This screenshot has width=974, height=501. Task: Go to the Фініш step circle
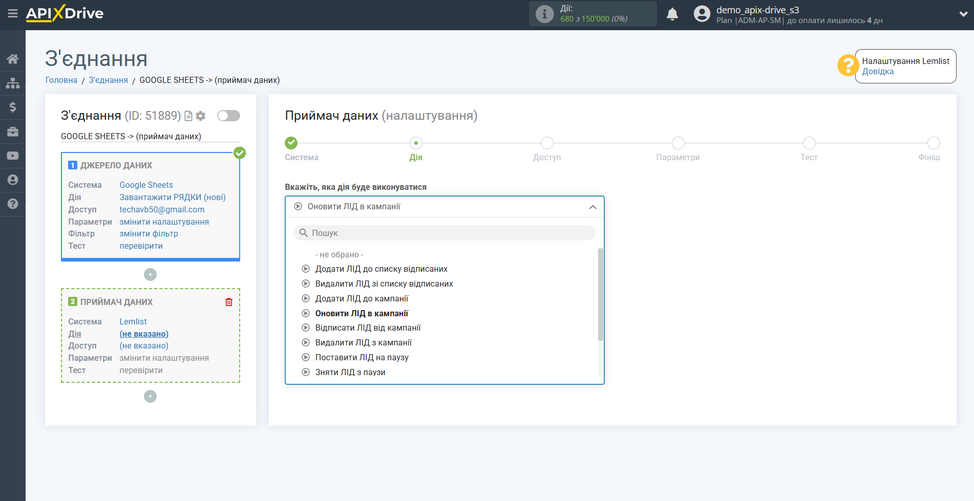[934, 143]
